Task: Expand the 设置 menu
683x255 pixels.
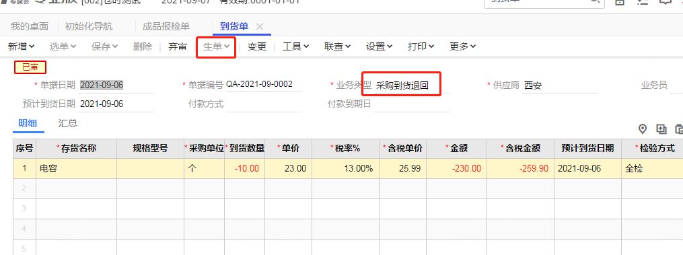Action: pos(380,46)
